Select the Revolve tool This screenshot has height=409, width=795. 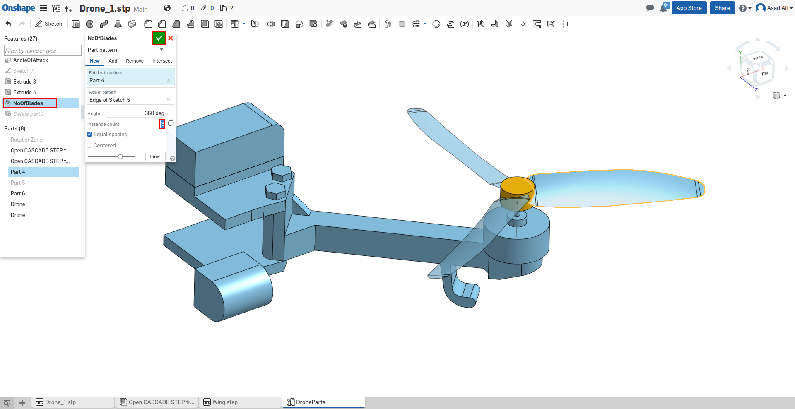(89, 24)
